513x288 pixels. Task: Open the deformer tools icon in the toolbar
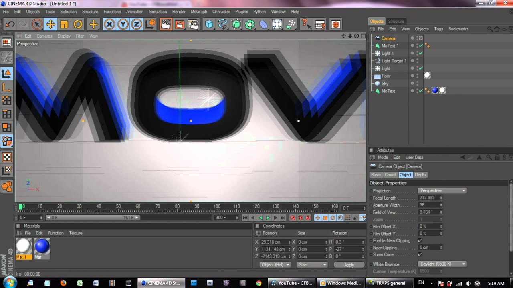pyautogui.click(x=263, y=24)
